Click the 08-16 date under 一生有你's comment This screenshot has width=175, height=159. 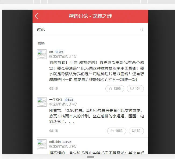53,131
